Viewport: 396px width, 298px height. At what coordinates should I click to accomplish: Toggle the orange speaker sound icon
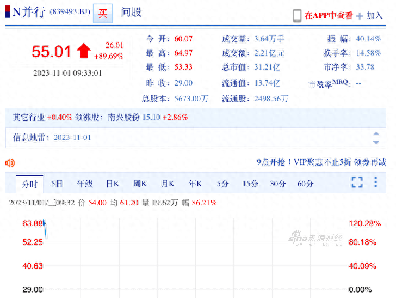tap(10, 162)
